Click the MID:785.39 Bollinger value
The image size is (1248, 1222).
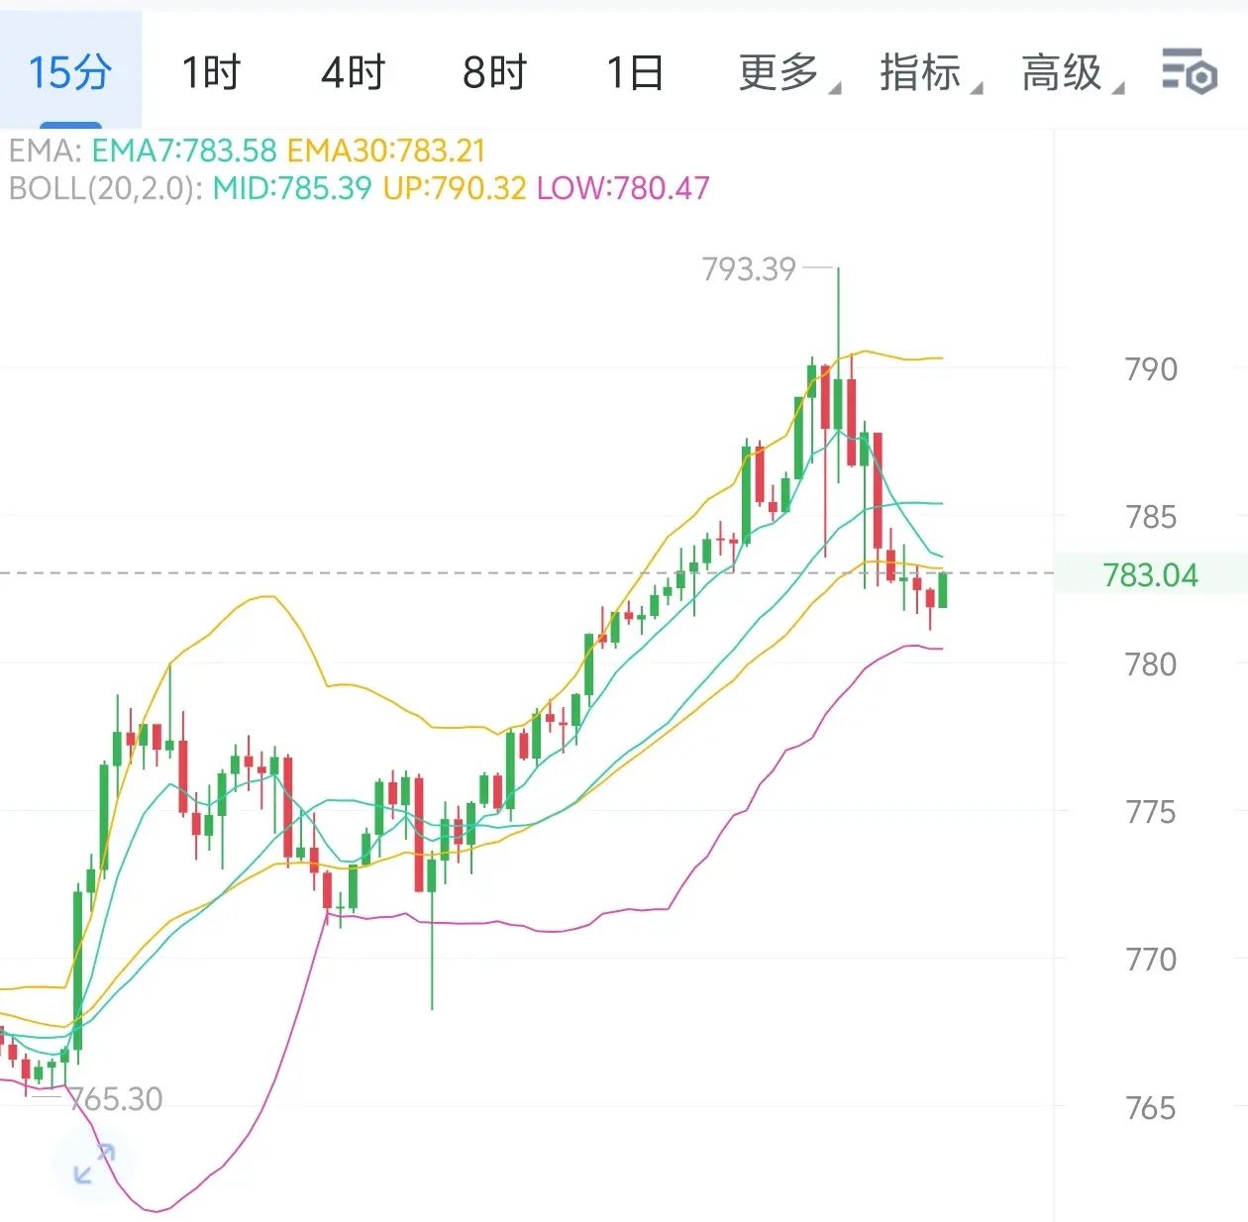click(292, 188)
